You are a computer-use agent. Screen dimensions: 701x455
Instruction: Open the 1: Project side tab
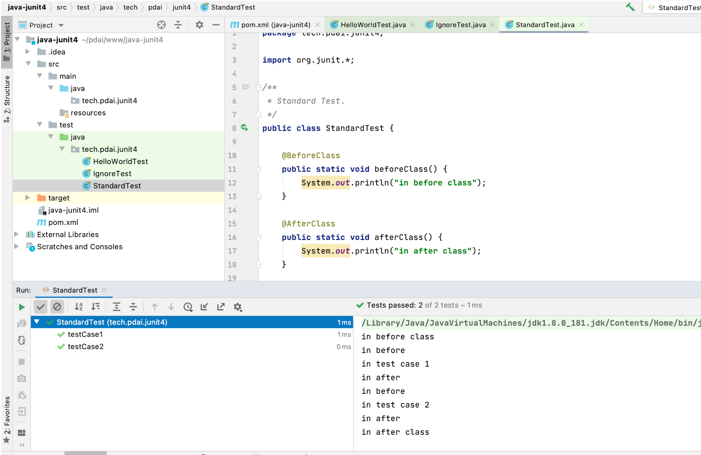[x=7, y=42]
